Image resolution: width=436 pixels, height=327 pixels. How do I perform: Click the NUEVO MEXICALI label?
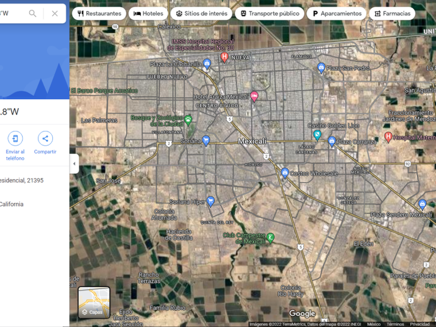click(361, 170)
